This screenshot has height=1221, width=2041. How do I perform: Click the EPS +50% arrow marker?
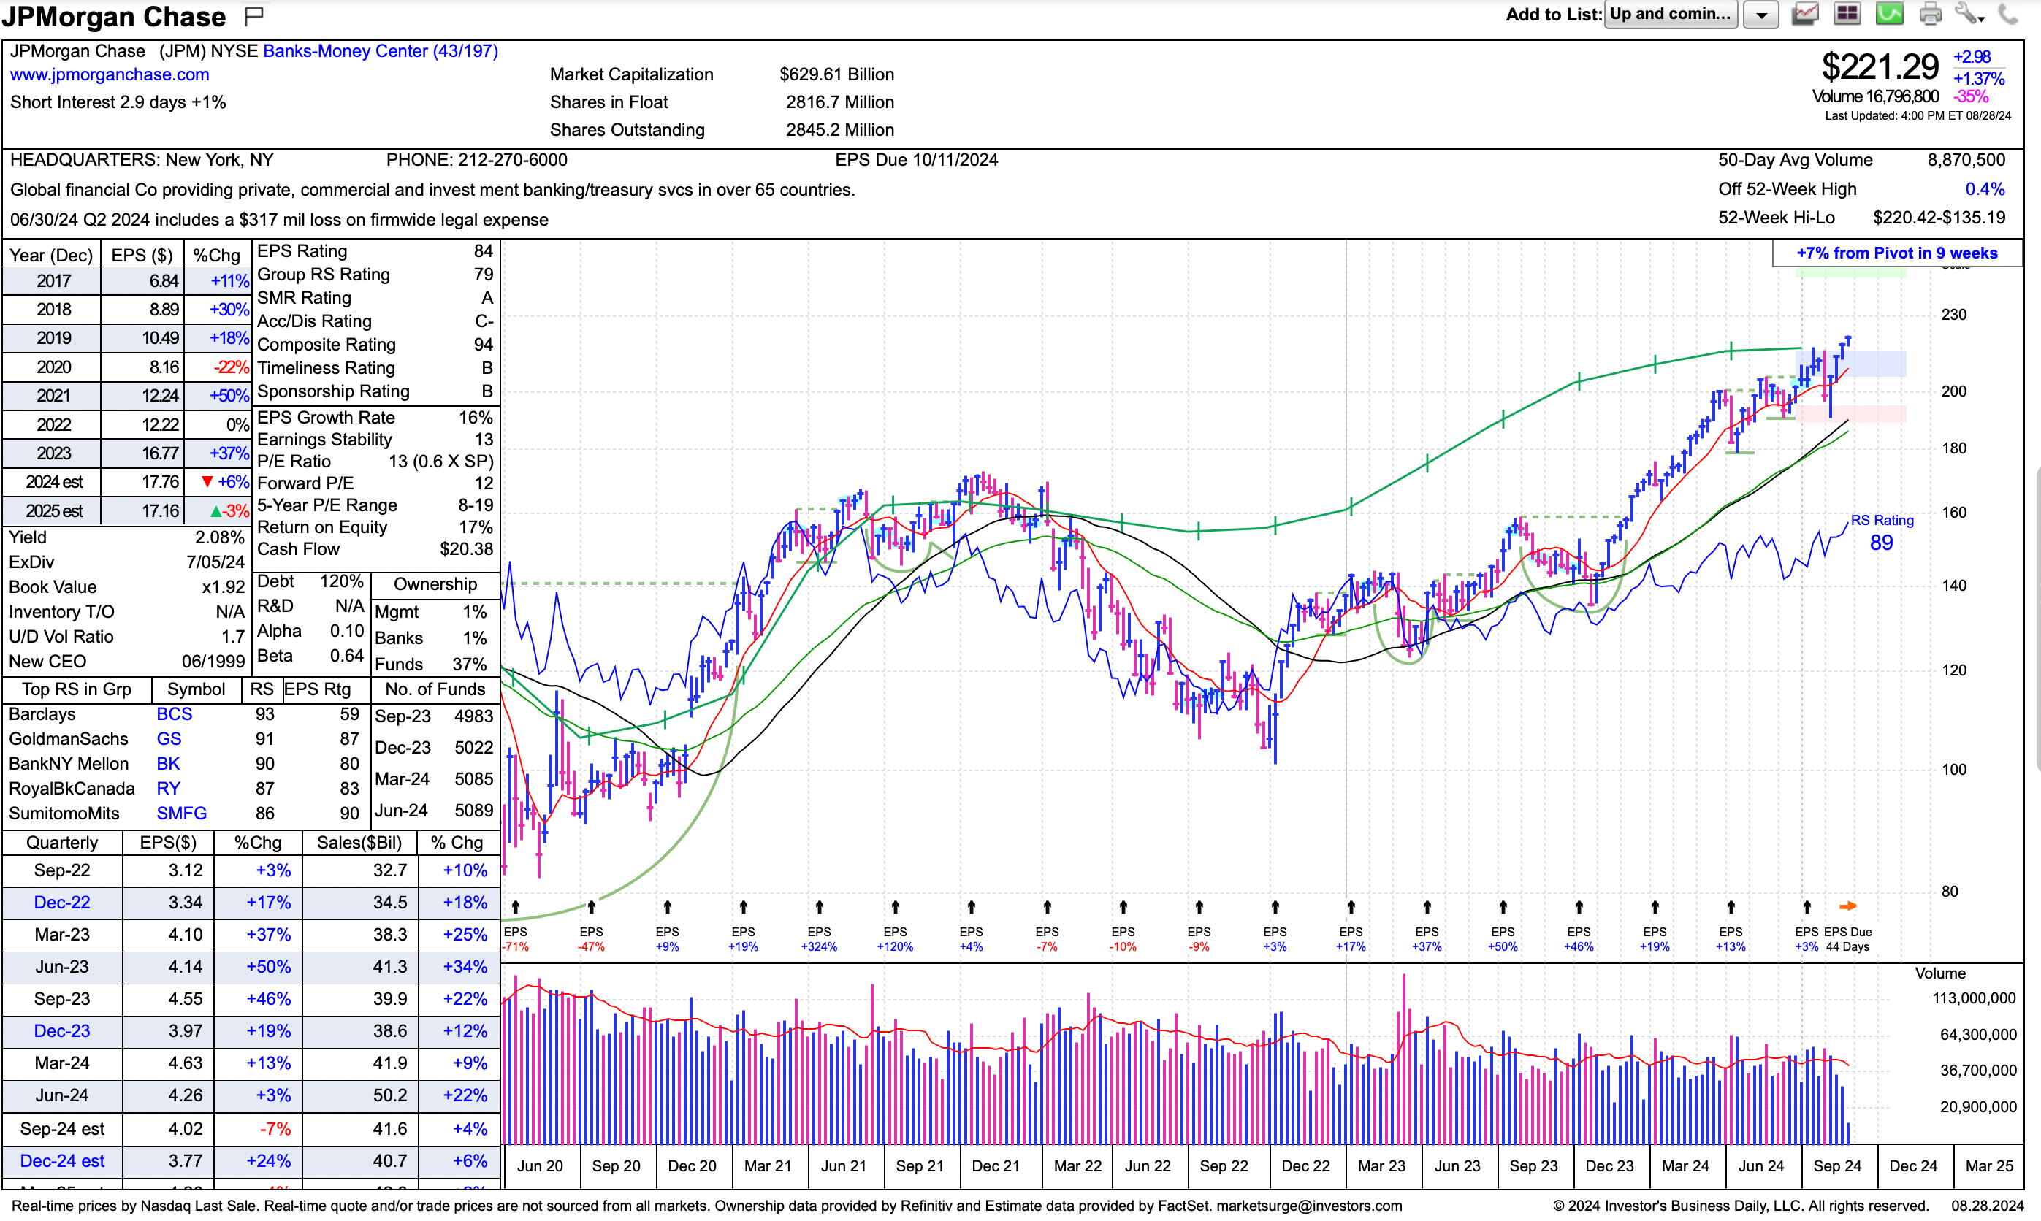click(x=1503, y=907)
